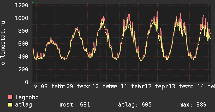Image resolution: width=215 pixels, height=112 pixels.
Task: Click the 10 date label on x-axis
Action: pos(95,86)
